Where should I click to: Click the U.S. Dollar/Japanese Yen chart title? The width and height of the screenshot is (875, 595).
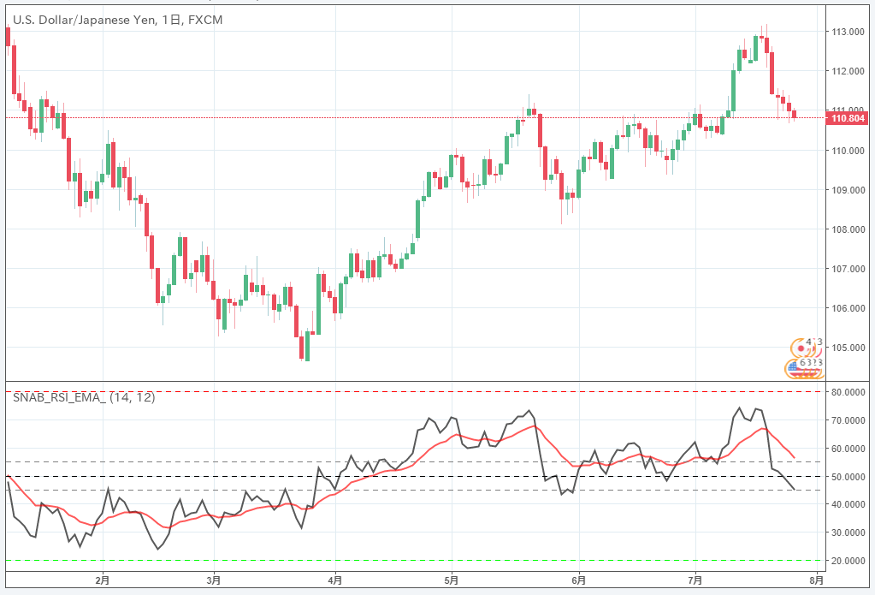point(118,20)
